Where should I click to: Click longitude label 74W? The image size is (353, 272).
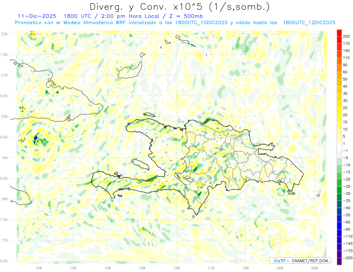[108, 268]
